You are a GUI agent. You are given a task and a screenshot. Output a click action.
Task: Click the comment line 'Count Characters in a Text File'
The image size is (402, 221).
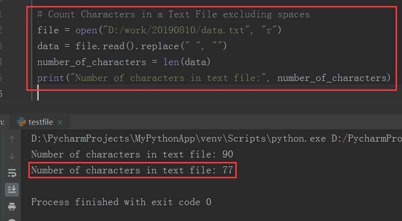point(174,14)
